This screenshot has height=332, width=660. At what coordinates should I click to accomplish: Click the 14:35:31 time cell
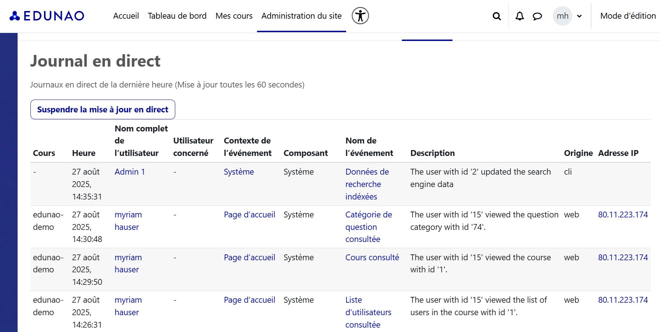pyautogui.click(x=87, y=184)
